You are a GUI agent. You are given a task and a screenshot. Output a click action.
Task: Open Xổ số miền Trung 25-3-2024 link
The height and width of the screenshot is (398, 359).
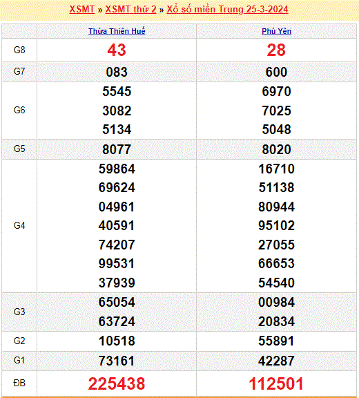point(227,10)
